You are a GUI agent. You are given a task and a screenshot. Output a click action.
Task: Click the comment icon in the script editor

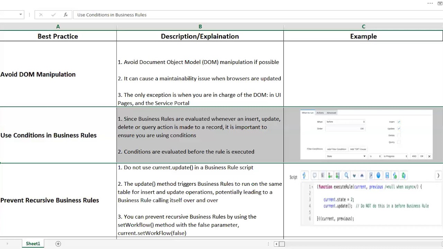(x=315, y=175)
